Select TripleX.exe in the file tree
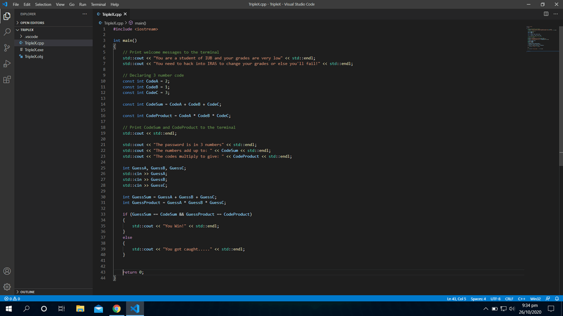 coord(34,50)
